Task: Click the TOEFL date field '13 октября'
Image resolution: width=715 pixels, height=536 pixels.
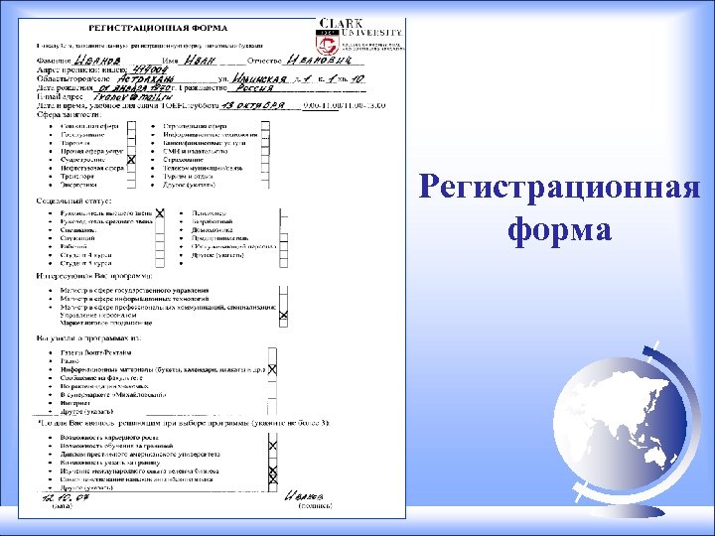Action: 251,105
